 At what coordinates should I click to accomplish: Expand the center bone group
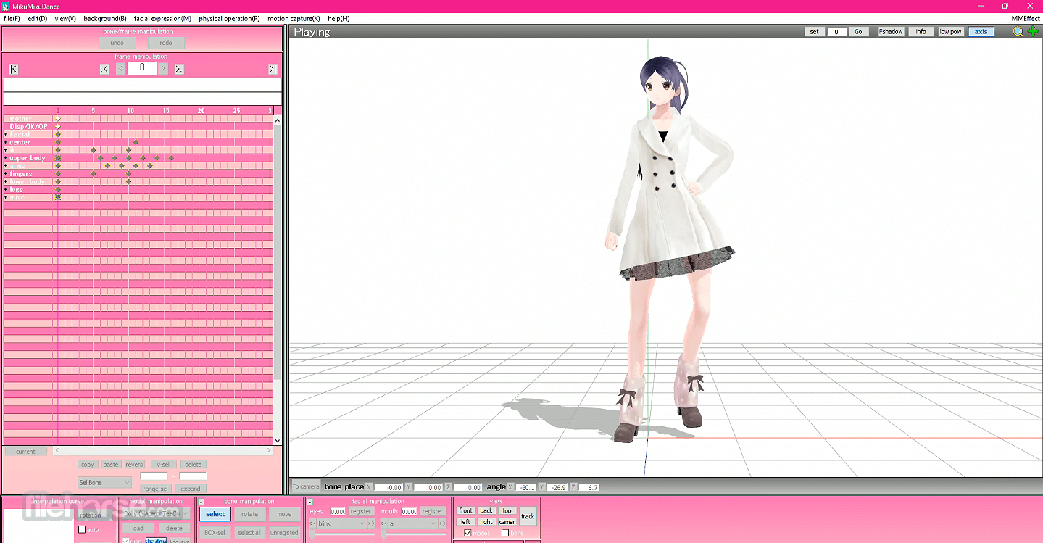[x=6, y=143]
